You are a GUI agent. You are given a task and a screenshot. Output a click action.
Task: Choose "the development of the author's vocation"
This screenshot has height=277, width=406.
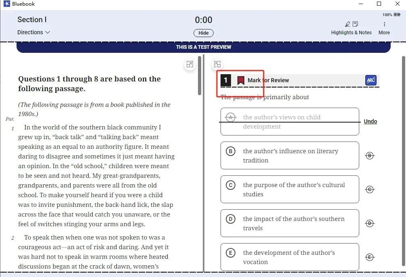point(290,257)
